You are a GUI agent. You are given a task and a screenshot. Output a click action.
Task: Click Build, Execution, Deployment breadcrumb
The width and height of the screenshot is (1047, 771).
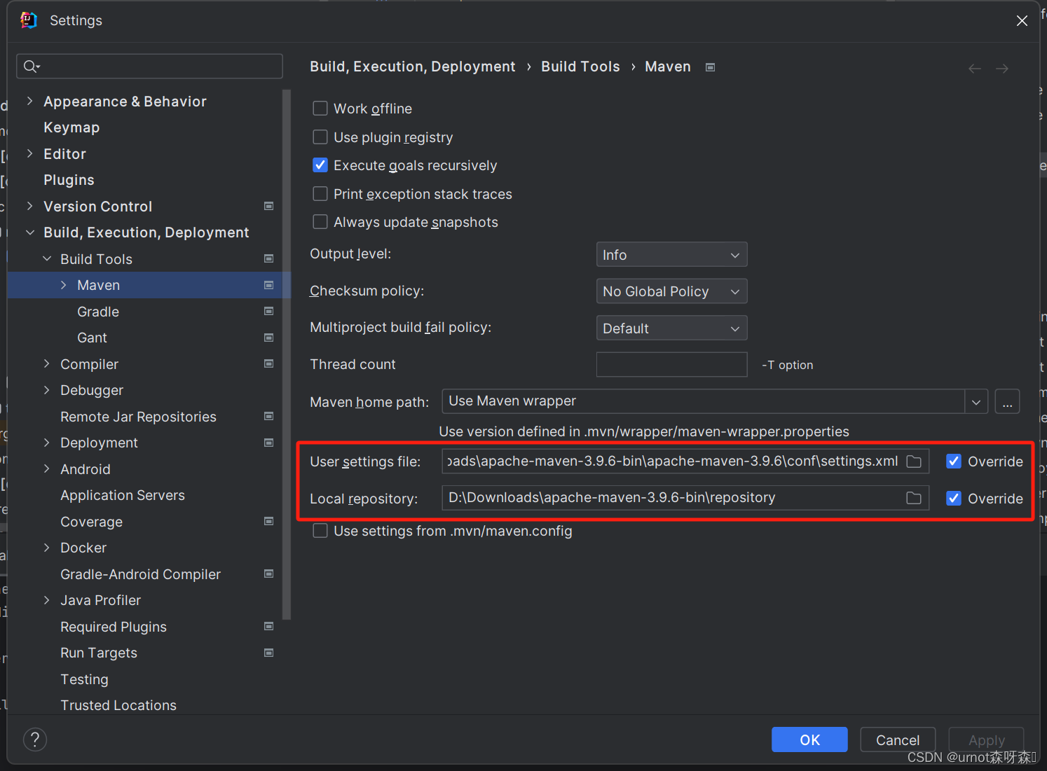click(413, 67)
